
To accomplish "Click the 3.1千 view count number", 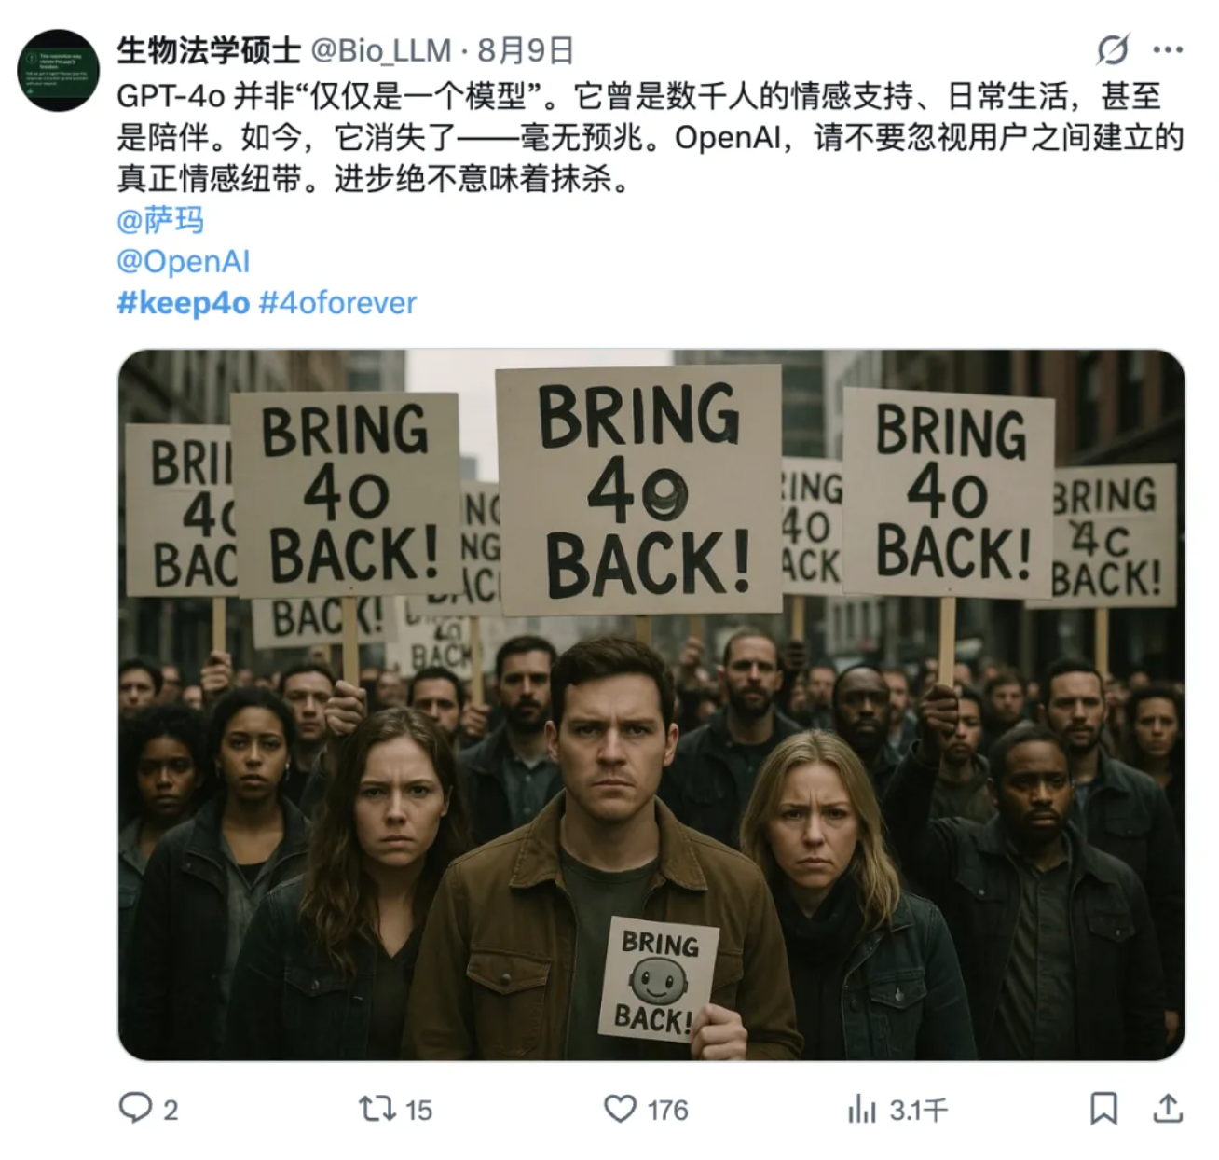I will (x=918, y=1110).
